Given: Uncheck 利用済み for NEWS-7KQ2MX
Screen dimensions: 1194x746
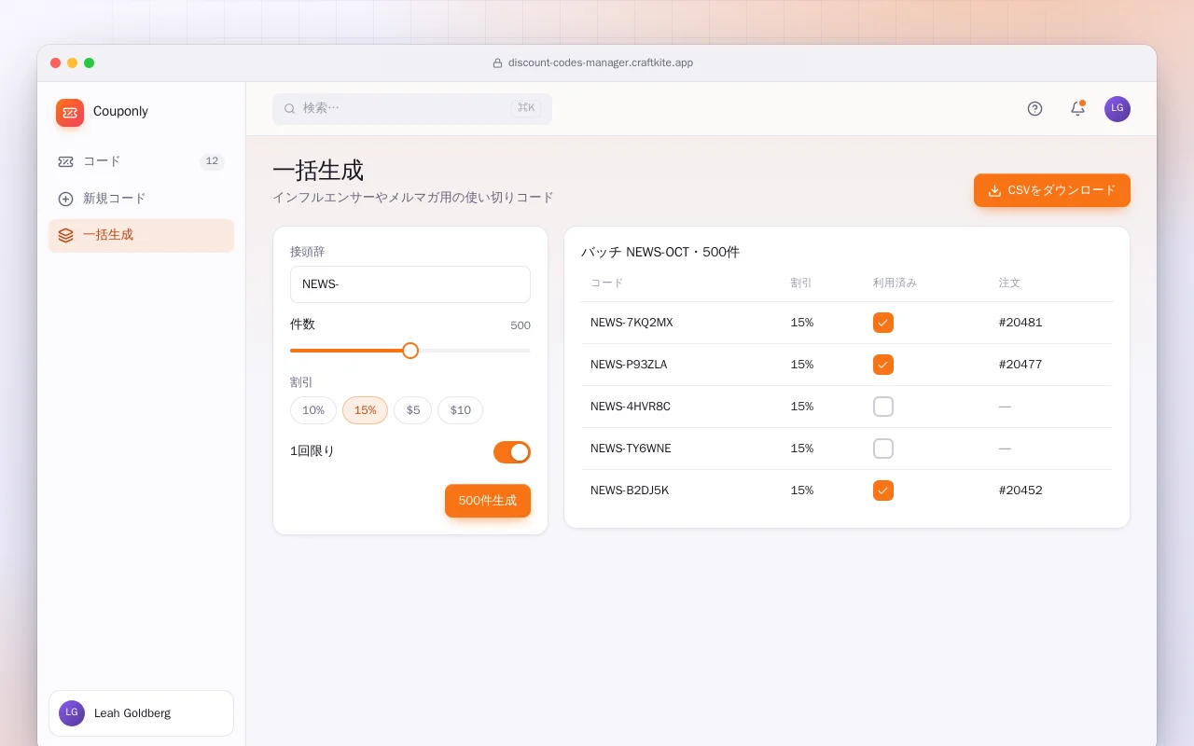Looking at the screenshot, I should (883, 323).
